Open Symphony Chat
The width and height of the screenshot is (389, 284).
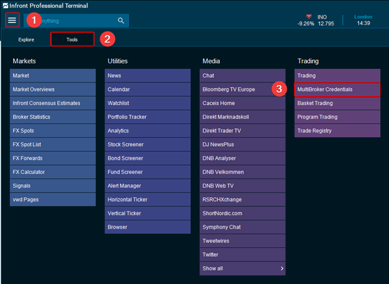click(242, 227)
